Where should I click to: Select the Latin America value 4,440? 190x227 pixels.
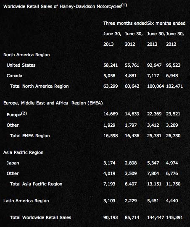[x=172, y=201]
